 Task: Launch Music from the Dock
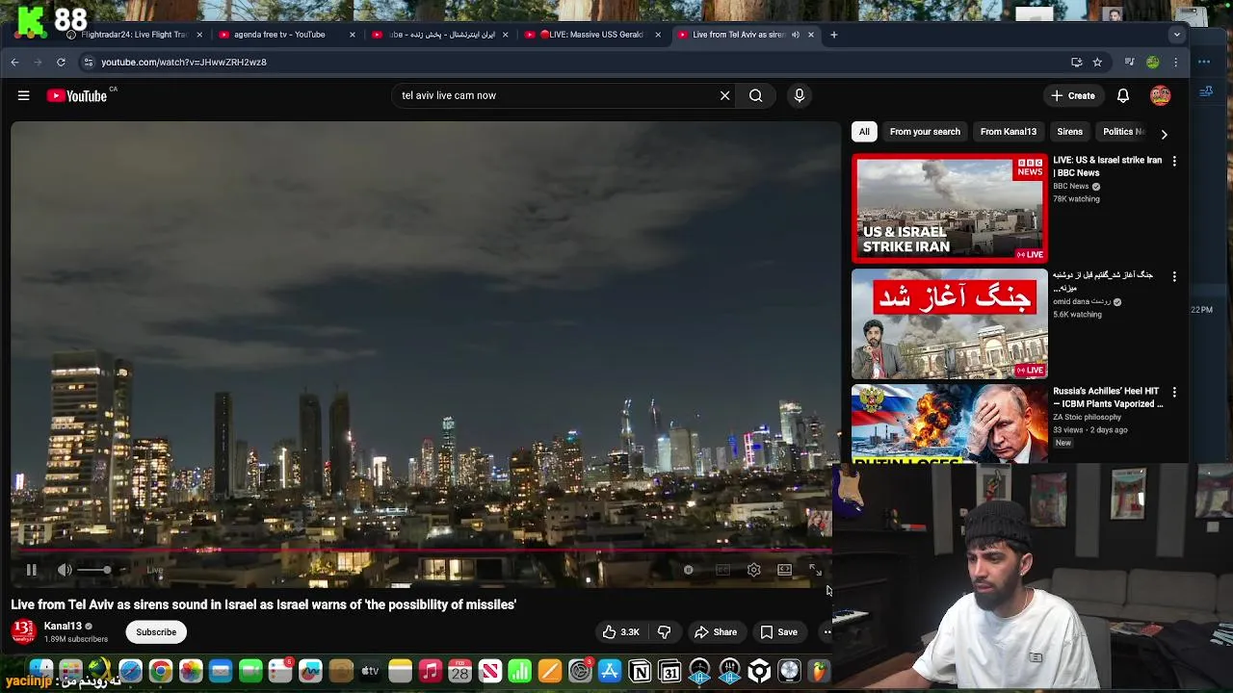431,671
